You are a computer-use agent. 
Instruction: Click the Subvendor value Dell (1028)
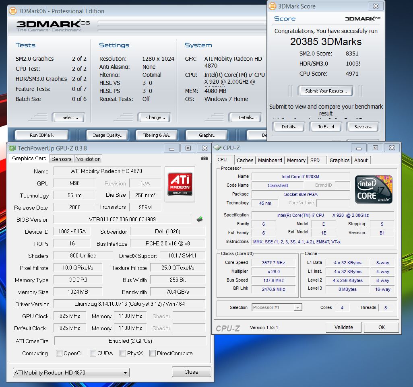pos(167,231)
